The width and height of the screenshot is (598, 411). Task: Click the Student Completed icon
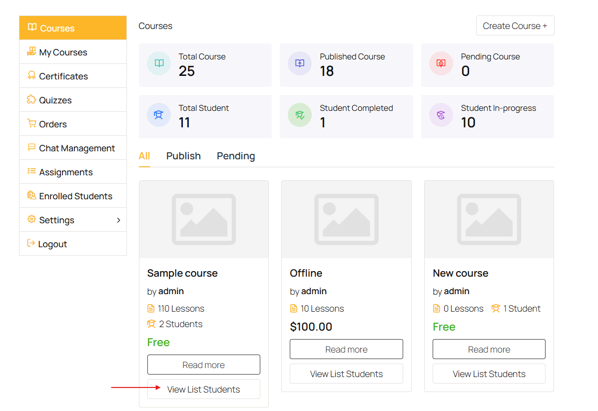300,115
